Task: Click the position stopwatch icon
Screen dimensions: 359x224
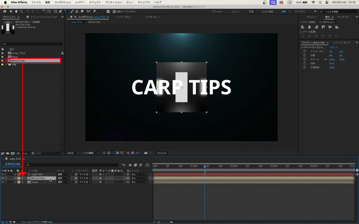Action: tap(304, 55)
